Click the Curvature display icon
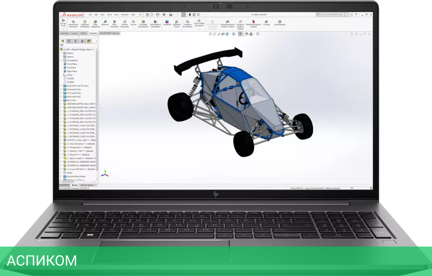Viewport: 432px width, 276px height. pyautogui.click(x=167, y=23)
